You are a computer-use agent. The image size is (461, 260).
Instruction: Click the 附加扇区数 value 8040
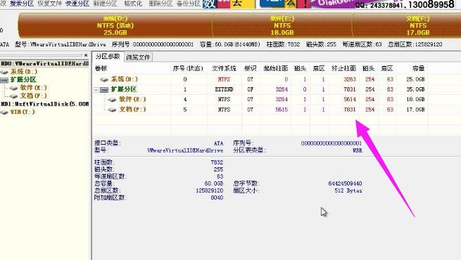click(x=217, y=197)
